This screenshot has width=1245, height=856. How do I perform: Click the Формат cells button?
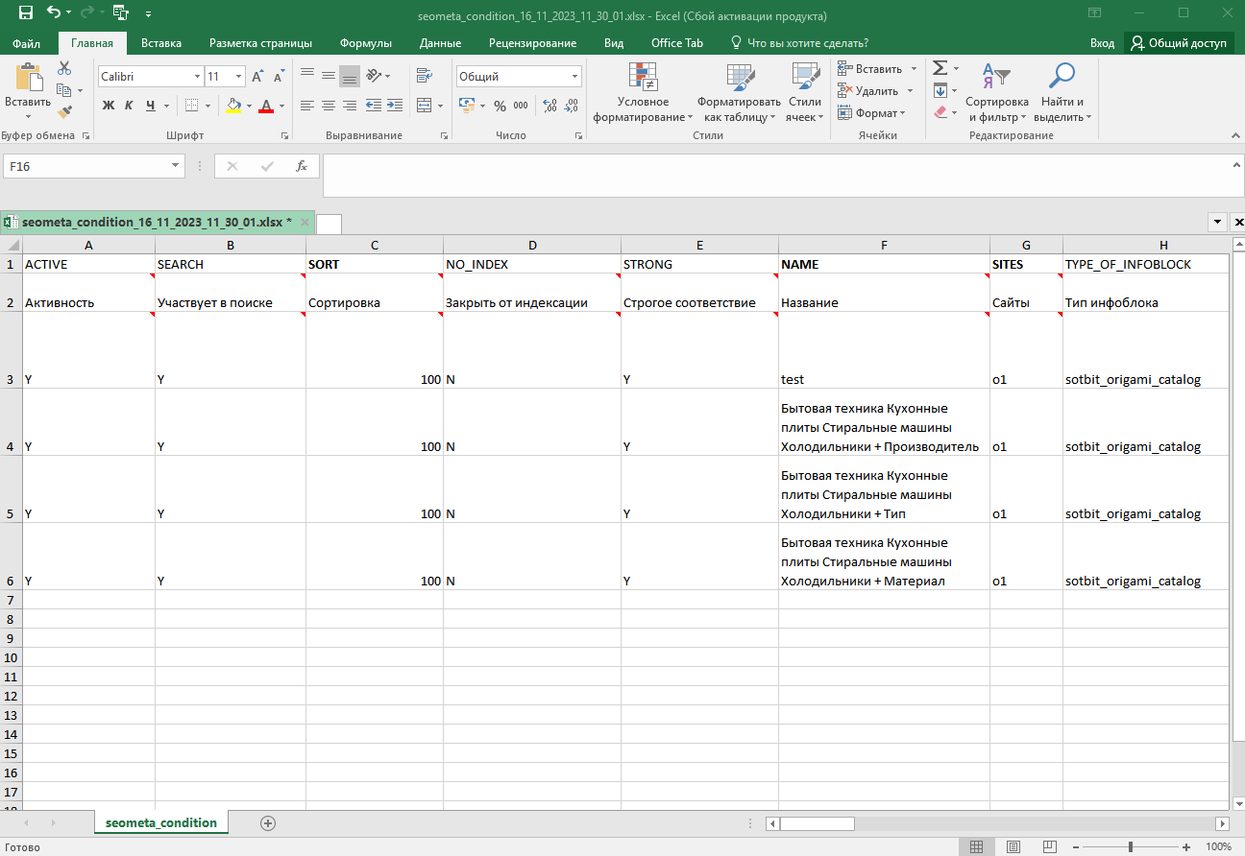871,113
